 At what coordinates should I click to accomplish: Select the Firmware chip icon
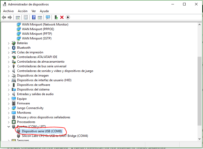13,103
